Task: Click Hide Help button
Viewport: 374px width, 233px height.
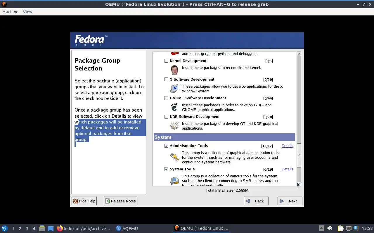Action: point(84,201)
